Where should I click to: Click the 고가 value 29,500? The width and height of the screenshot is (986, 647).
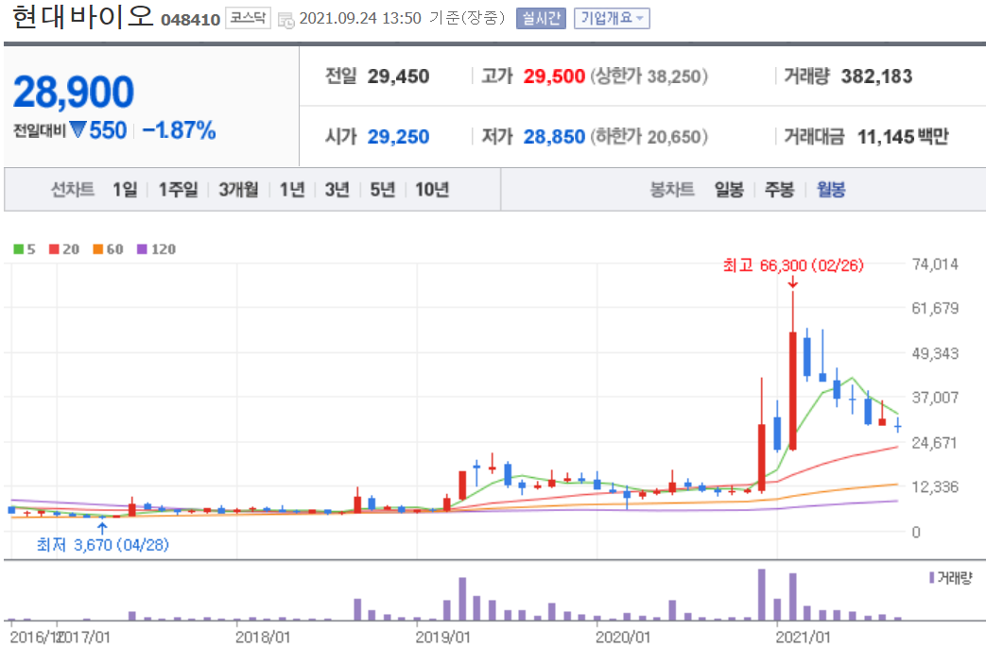coord(554,77)
